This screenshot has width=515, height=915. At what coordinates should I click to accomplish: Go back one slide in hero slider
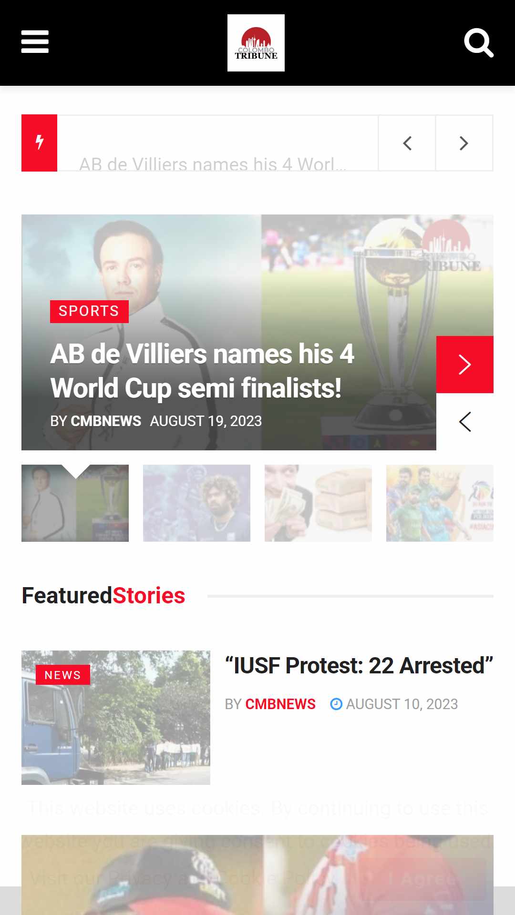point(465,422)
